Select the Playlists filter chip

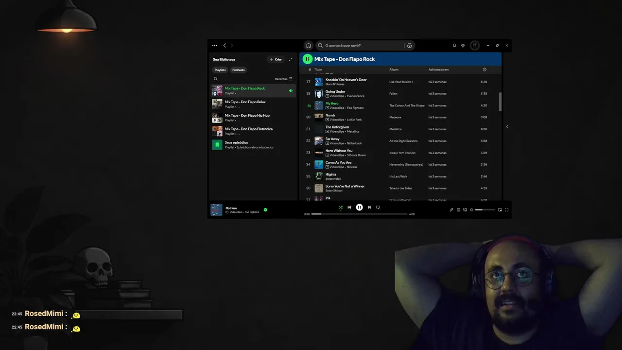(x=220, y=70)
